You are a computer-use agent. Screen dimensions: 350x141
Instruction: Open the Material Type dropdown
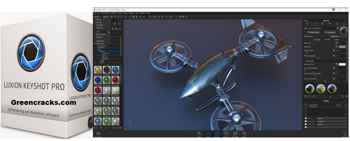(x=339, y=36)
